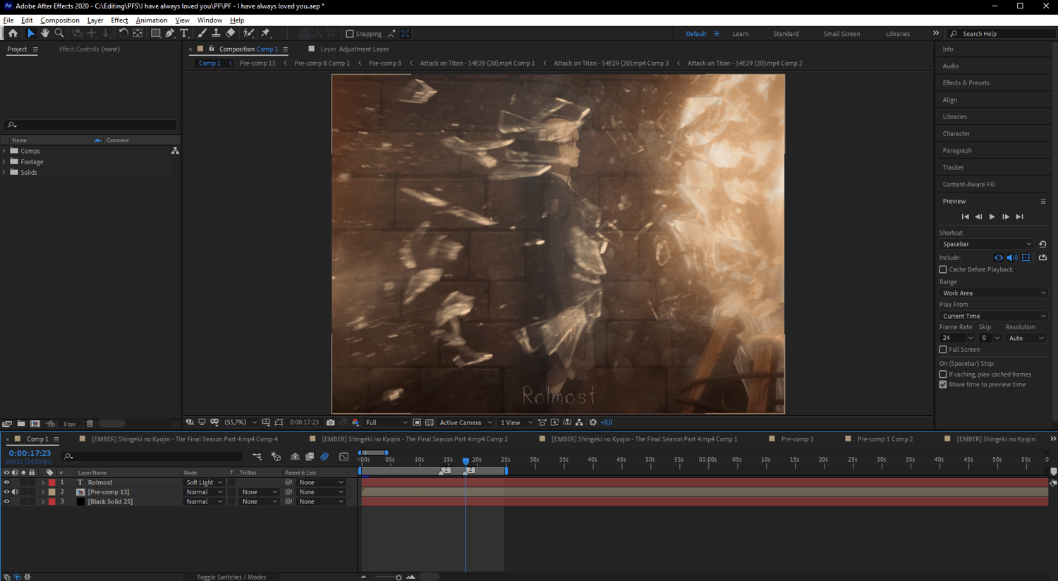
Task: Select the Hand tool
Action: tap(45, 33)
